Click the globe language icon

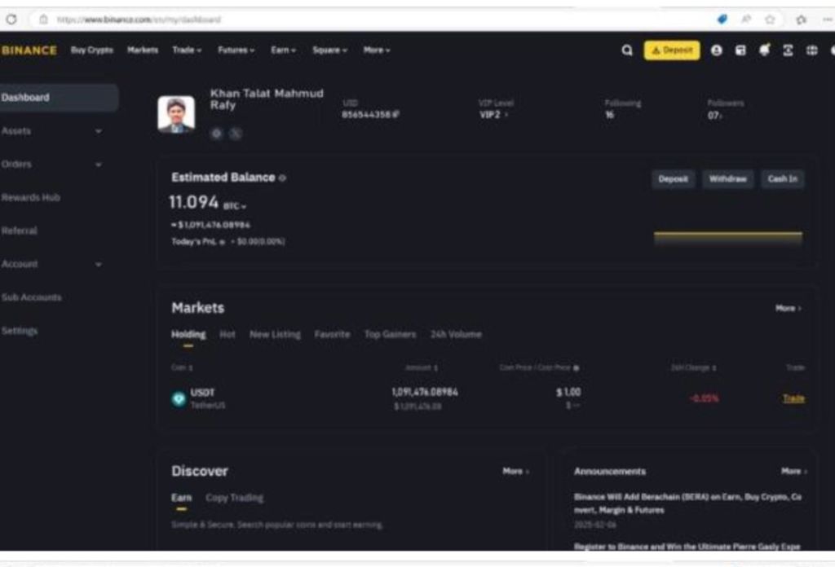(x=811, y=51)
